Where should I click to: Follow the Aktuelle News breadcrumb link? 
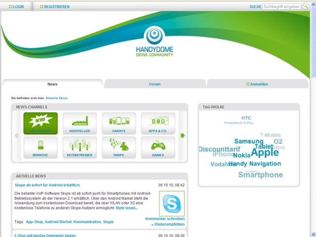click(x=56, y=98)
